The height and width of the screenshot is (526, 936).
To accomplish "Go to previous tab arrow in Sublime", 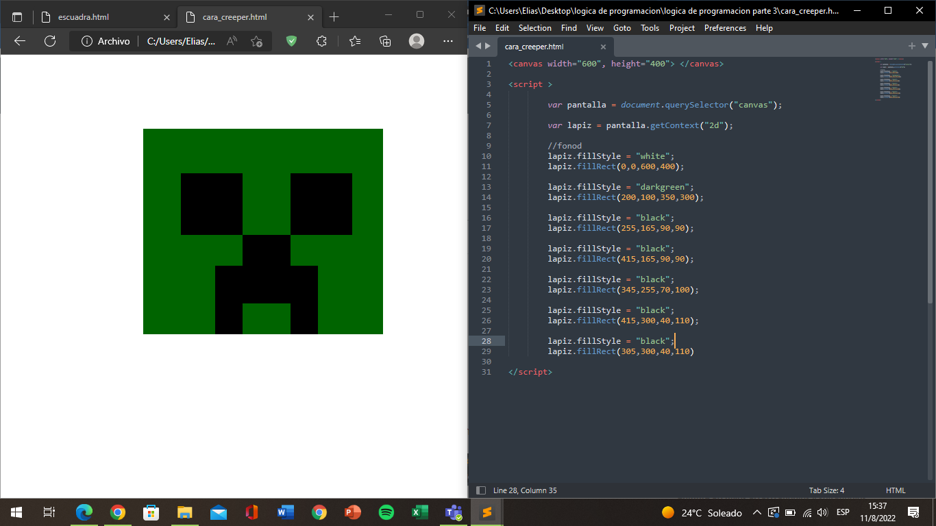I will click(478, 47).
